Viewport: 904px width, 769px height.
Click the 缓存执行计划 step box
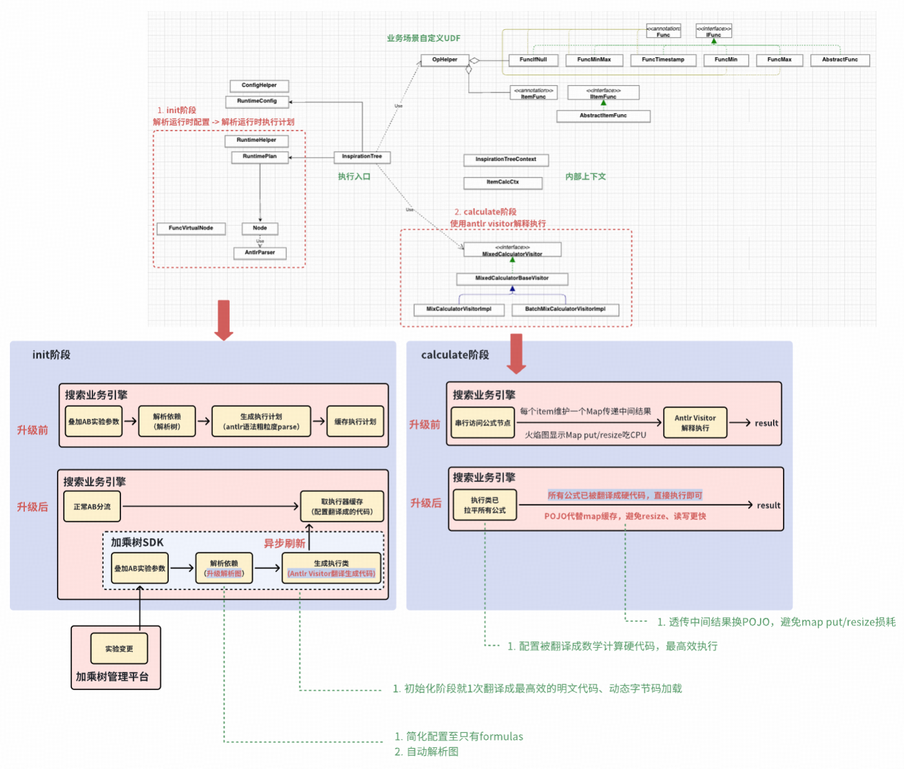[x=355, y=422]
